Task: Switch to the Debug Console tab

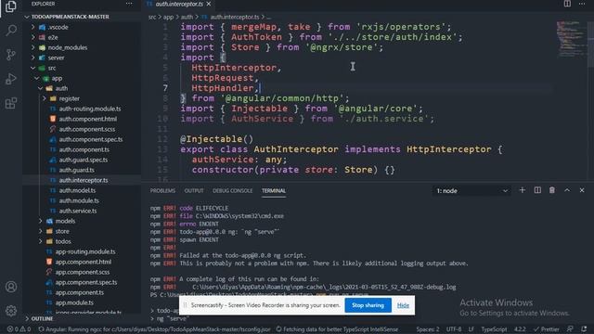Action: tap(232, 190)
